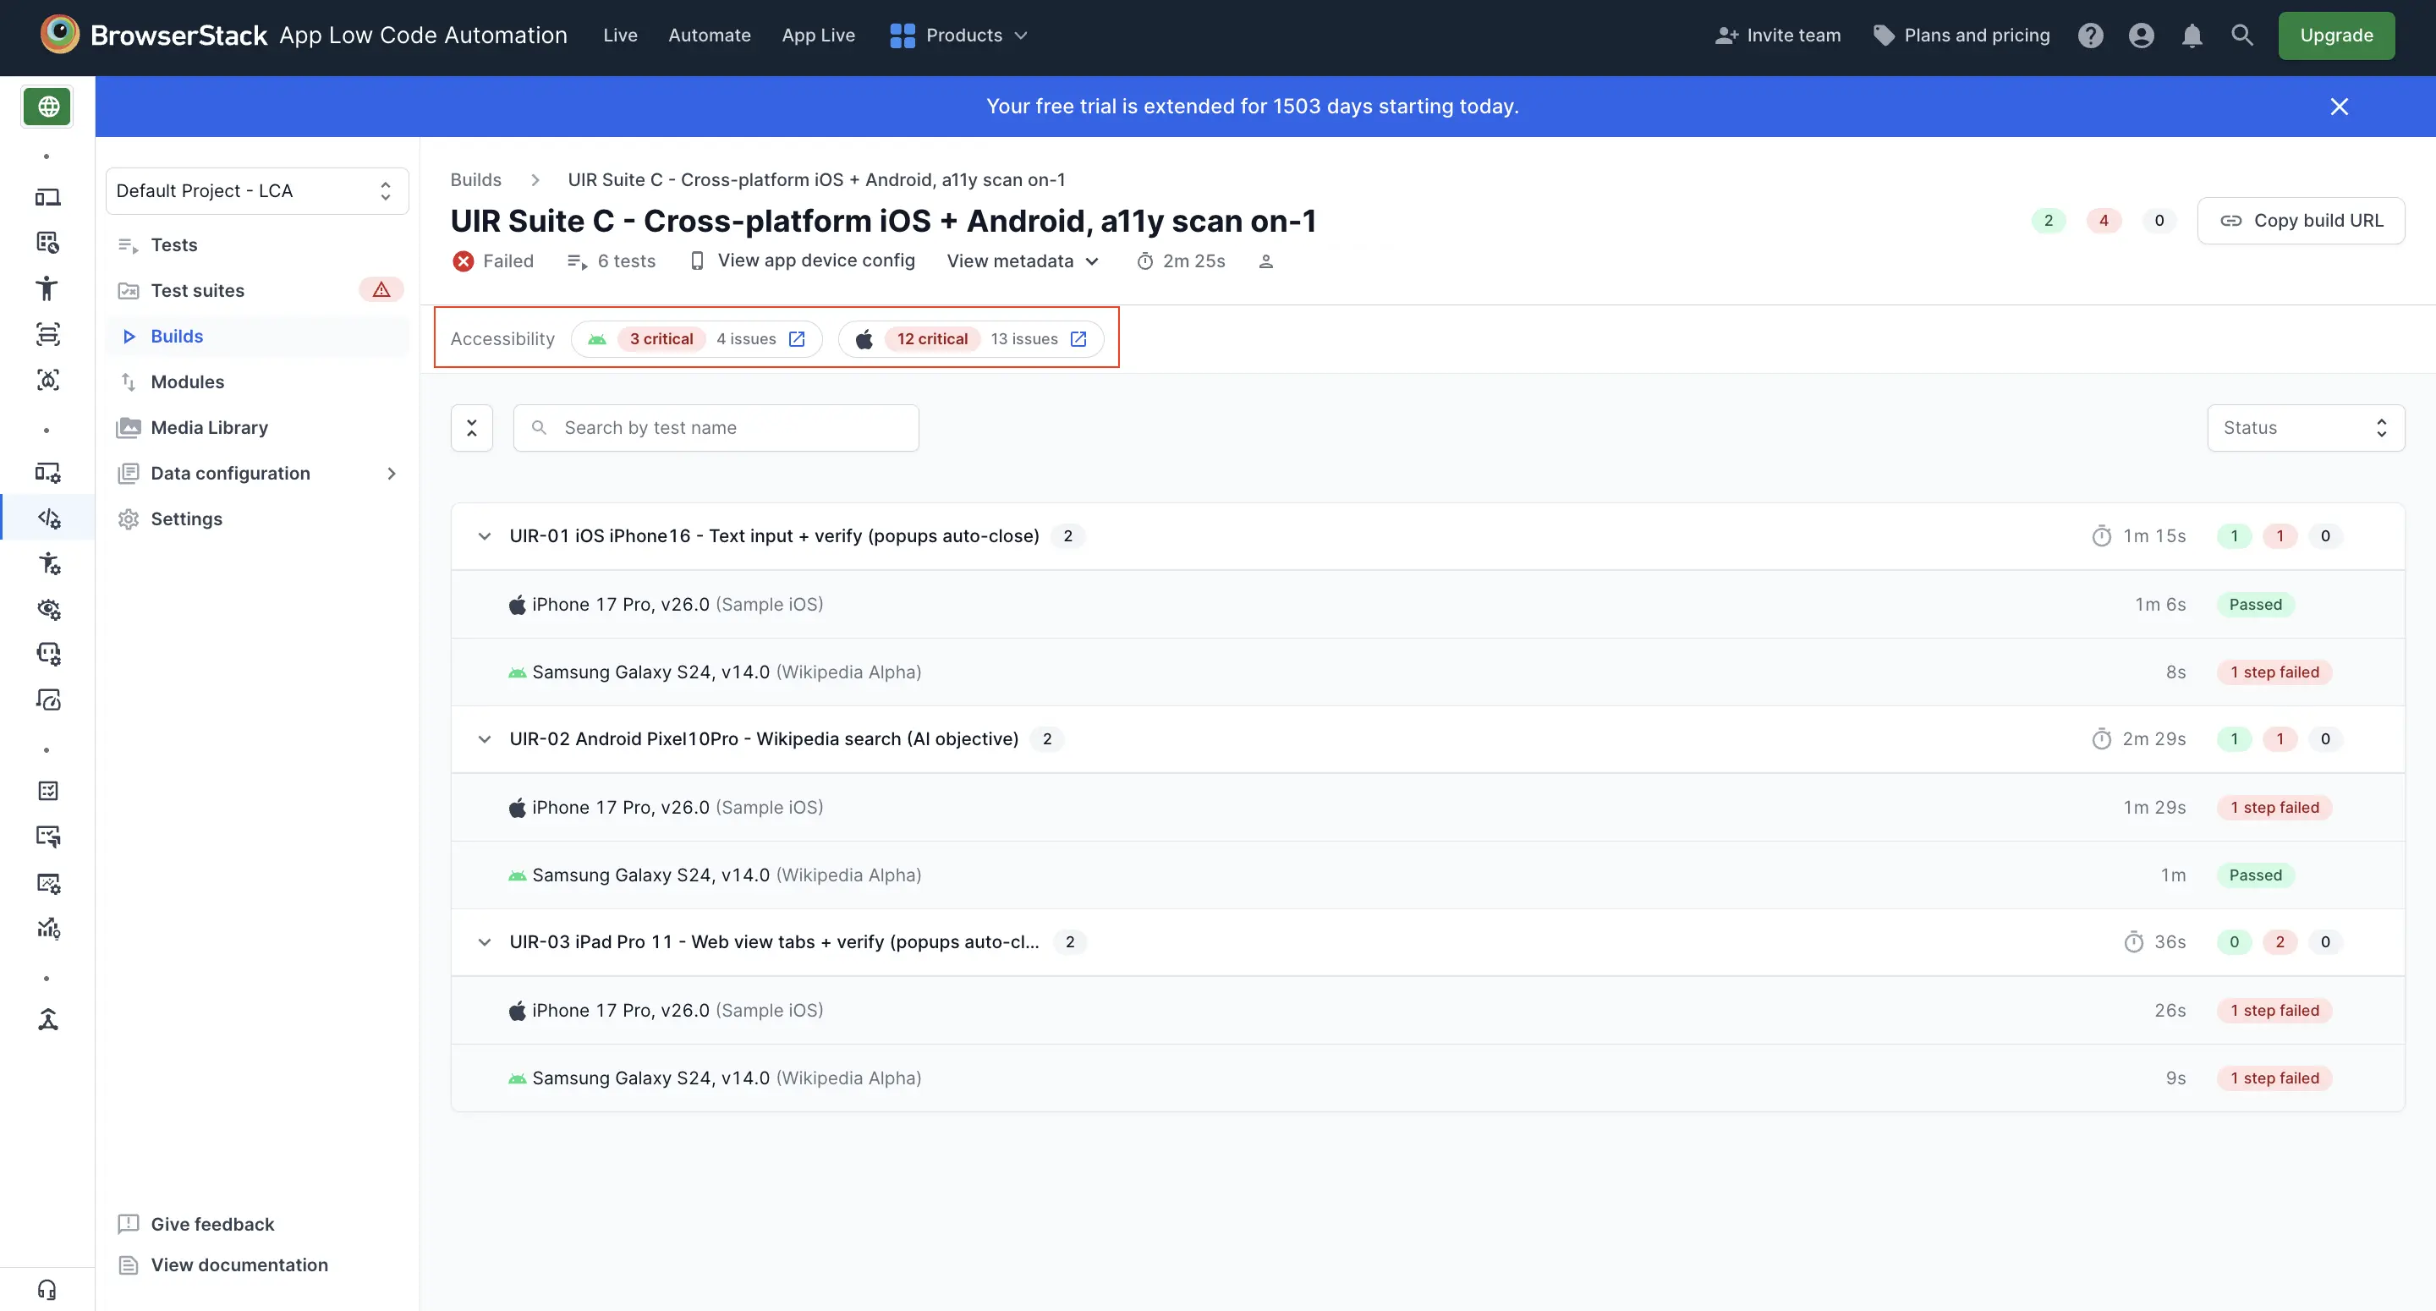Open Plans and pricing
Image resolution: width=2436 pixels, height=1311 pixels.
(x=1961, y=35)
